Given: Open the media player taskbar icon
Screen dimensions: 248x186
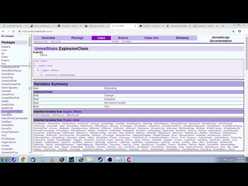Looking at the screenshot, I should tap(42, 160).
